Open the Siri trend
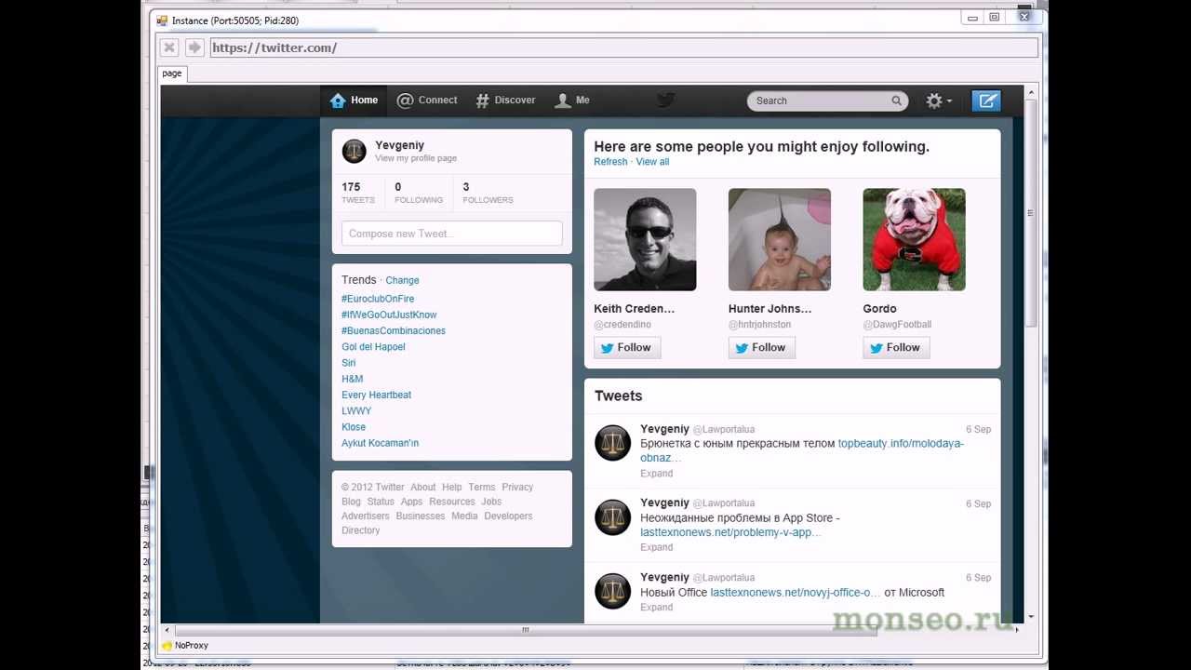This screenshot has height=670, width=1191. click(349, 363)
